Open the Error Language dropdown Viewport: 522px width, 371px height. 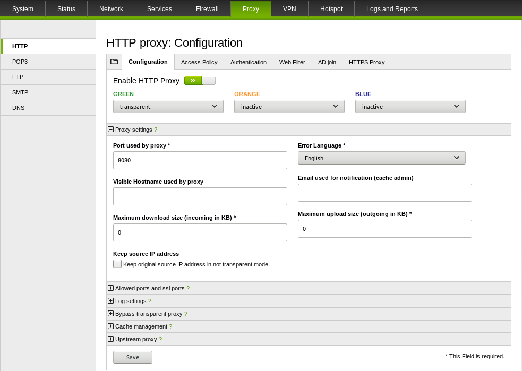tap(381, 158)
